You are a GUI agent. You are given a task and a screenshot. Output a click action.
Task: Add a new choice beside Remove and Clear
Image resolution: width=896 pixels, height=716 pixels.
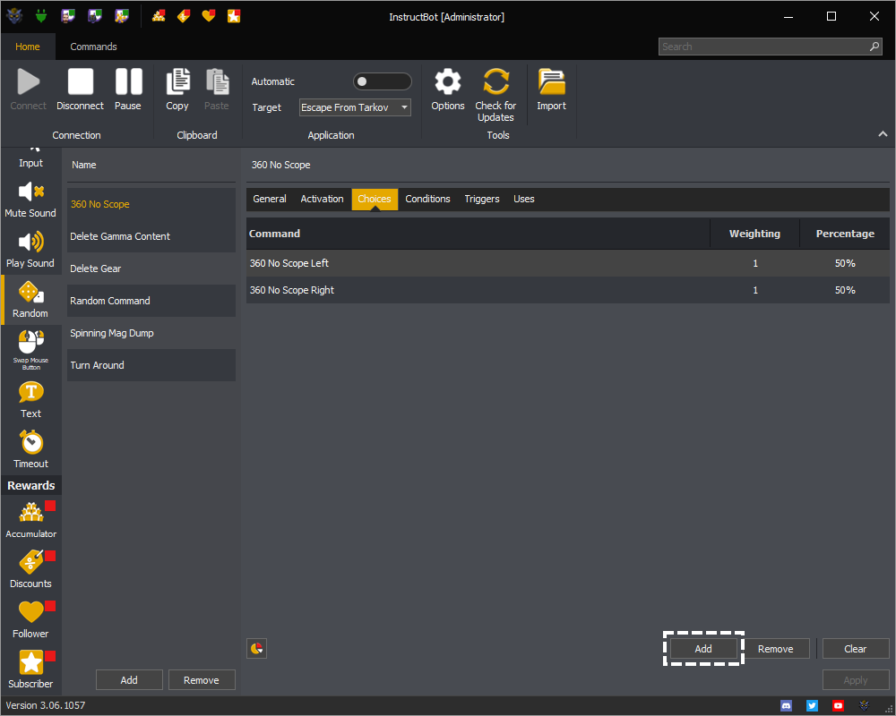[703, 649]
